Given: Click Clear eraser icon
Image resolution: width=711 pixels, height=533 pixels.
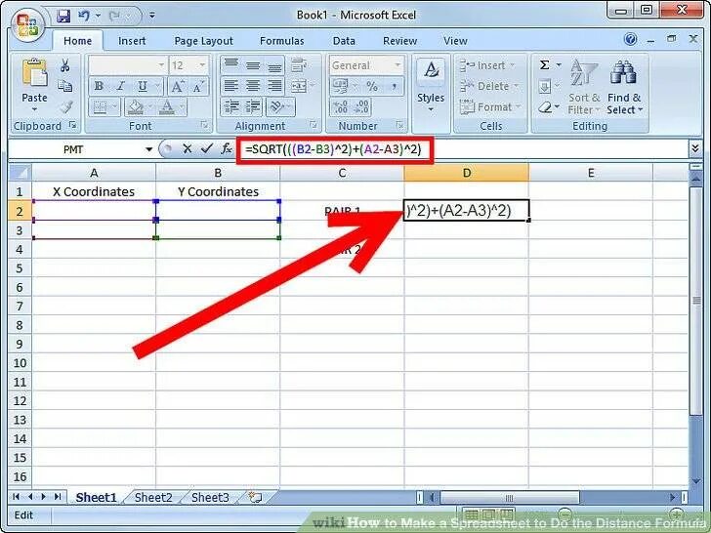Looking at the screenshot, I should tap(545, 107).
